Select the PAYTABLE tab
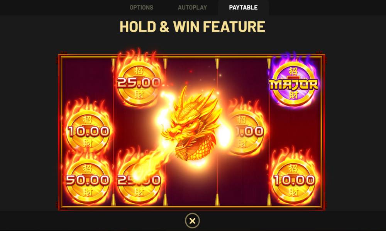The height and width of the screenshot is (231, 386). pyautogui.click(x=243, y=8)
